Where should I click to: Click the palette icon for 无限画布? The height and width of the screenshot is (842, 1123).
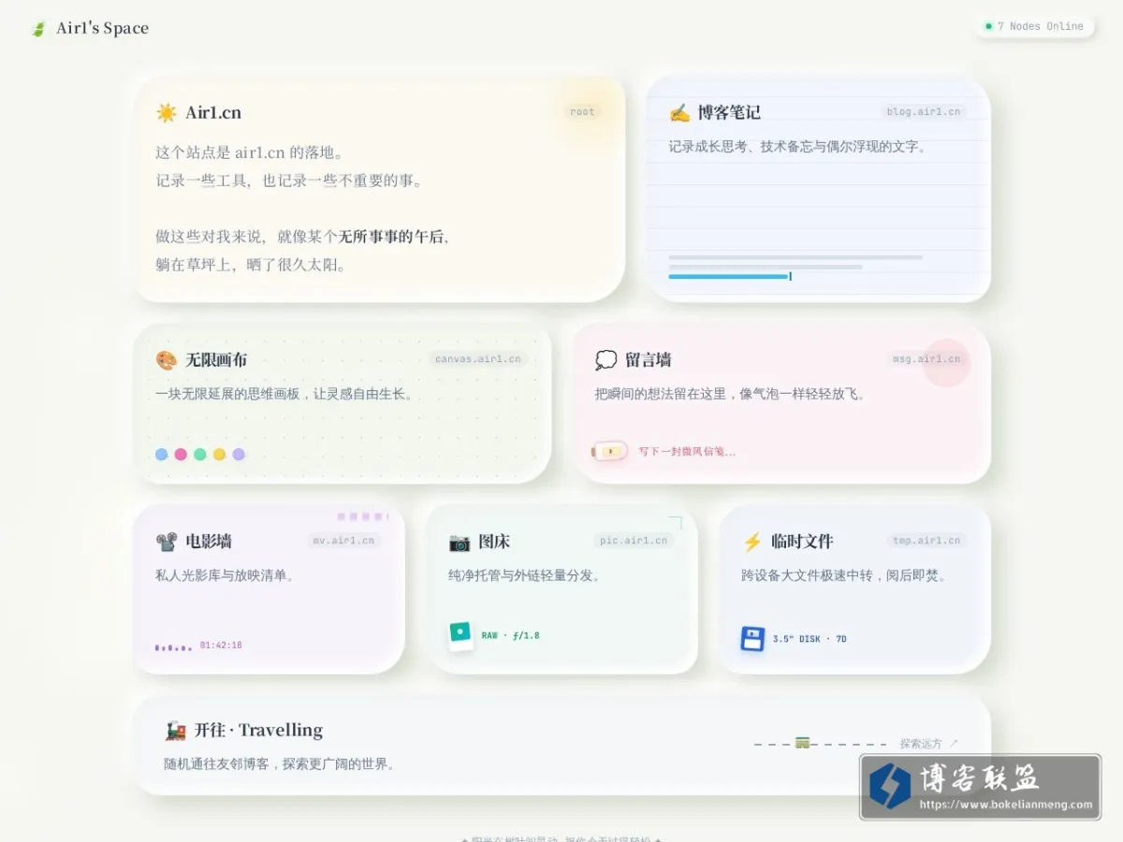[x=167, y=360]
